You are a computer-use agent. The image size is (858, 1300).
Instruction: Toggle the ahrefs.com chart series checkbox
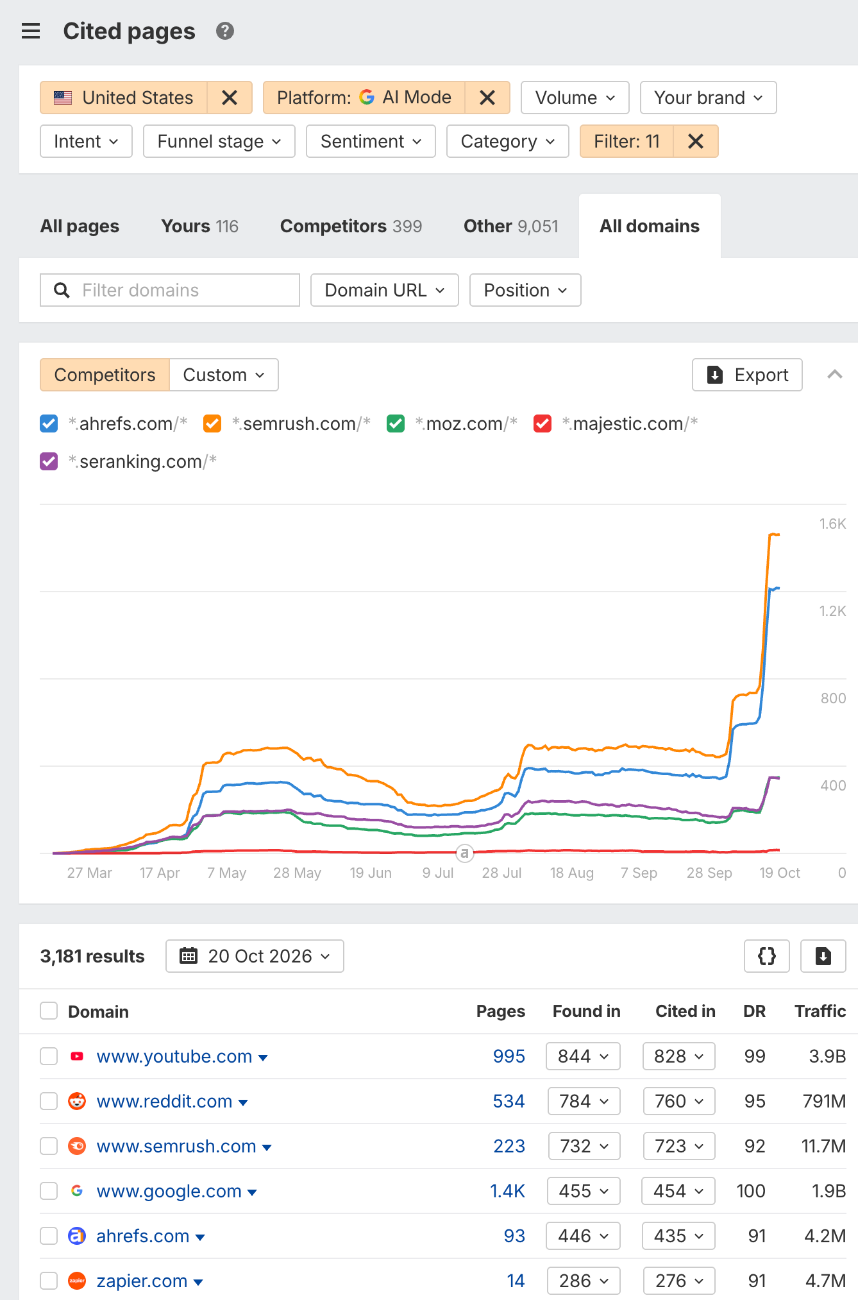tap(49, 423)
